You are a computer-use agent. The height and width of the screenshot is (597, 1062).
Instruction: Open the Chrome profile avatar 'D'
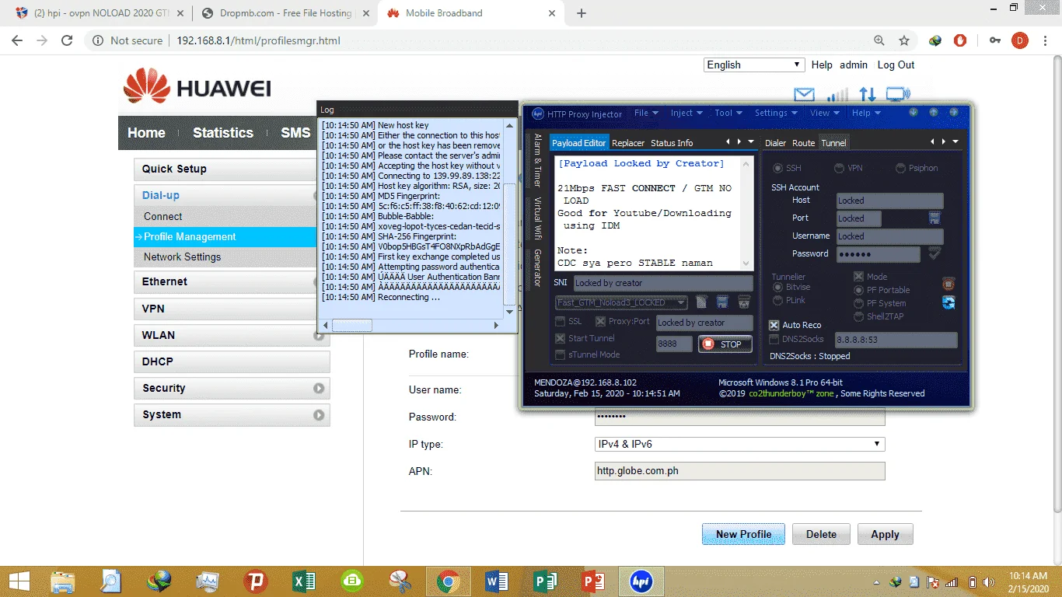click(1019, 40)
